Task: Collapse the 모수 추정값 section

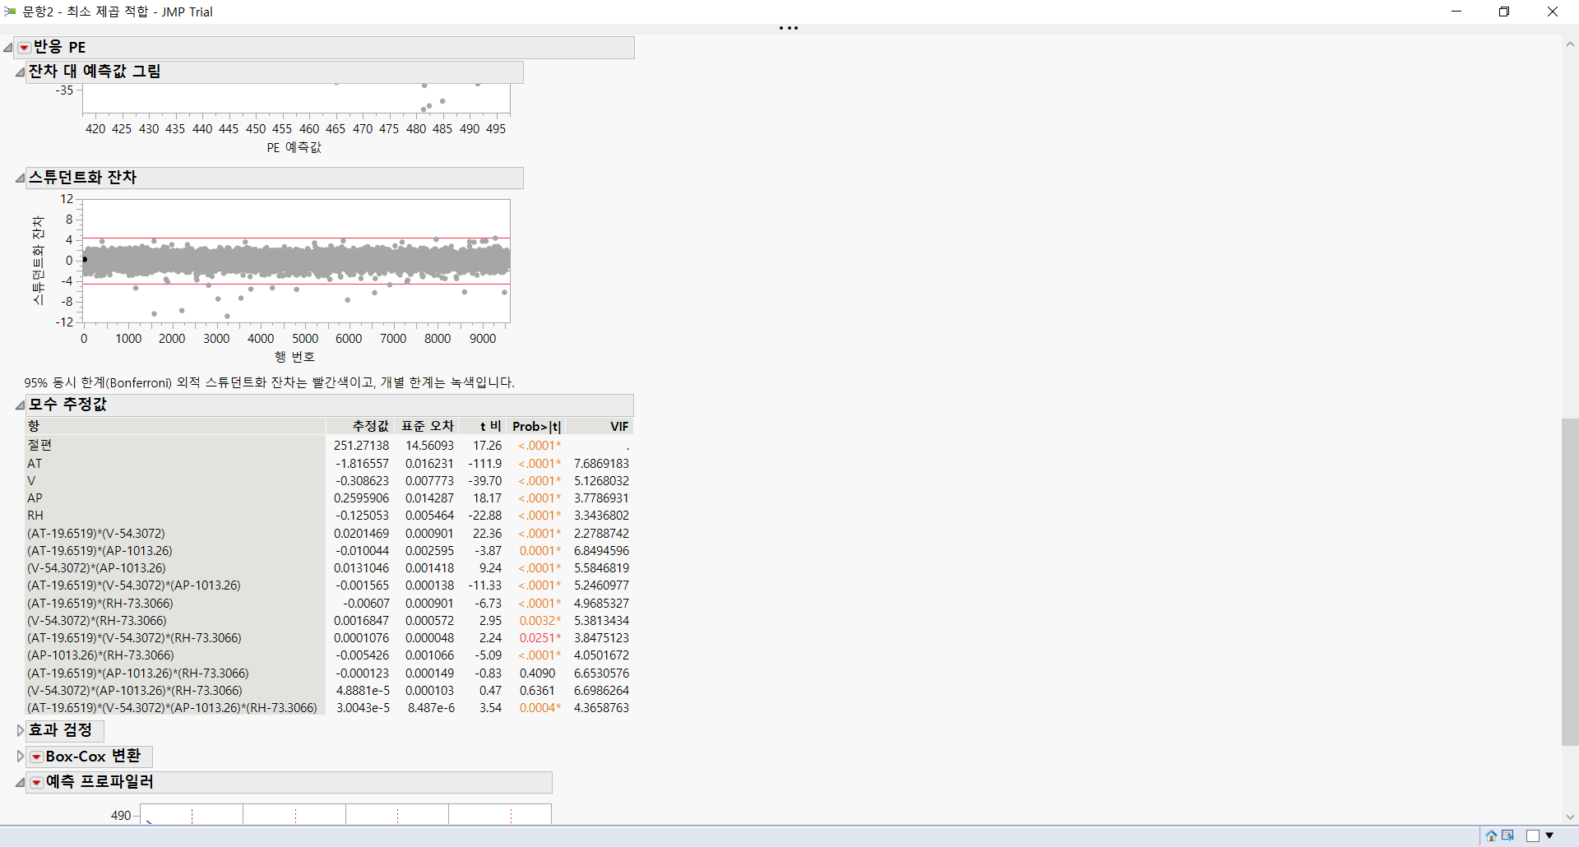Action: pyautogui.click(x=20, y=405)
